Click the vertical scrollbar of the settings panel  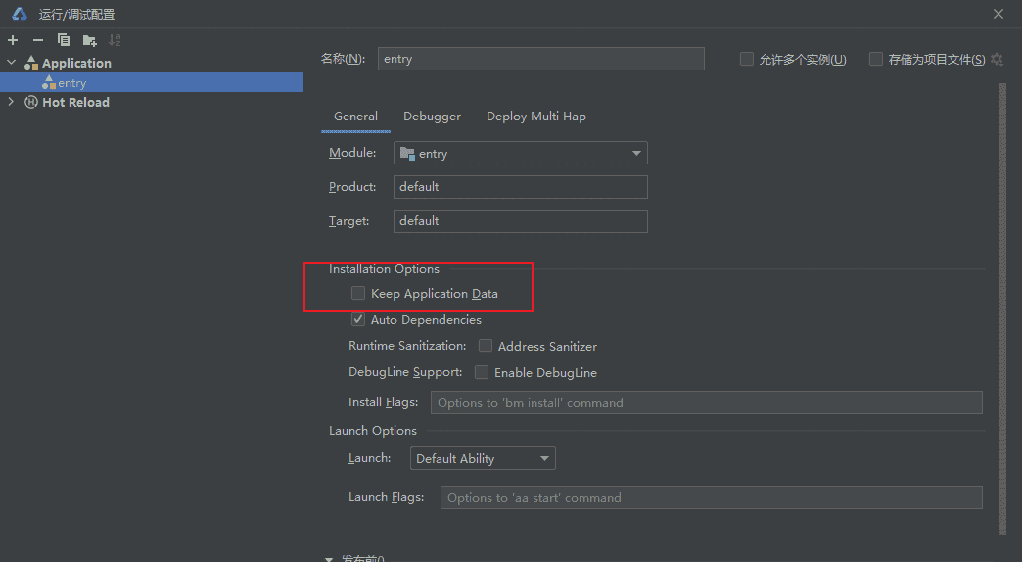pos(1001,294)
